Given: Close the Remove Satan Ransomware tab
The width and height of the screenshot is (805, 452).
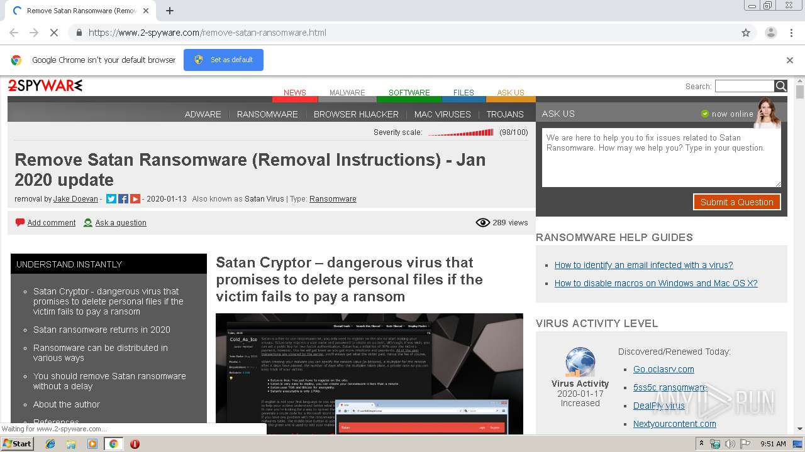Looking at the screenshot, I should click(146, 11).
